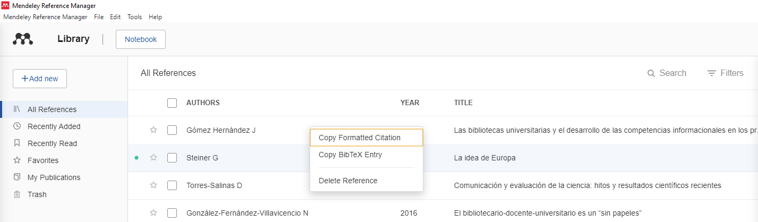
Task: Star the Torres-Salinas D reference
Action: click(x=154, y=185)
